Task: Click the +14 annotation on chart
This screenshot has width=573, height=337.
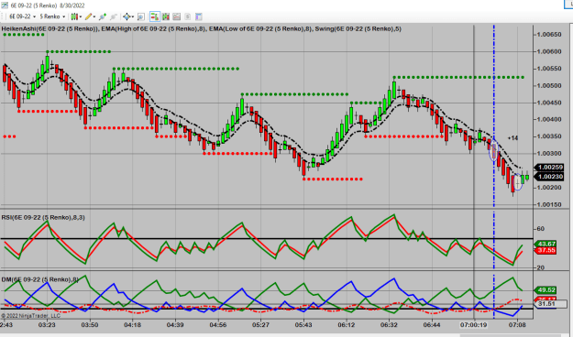Action: pos(512,138)
